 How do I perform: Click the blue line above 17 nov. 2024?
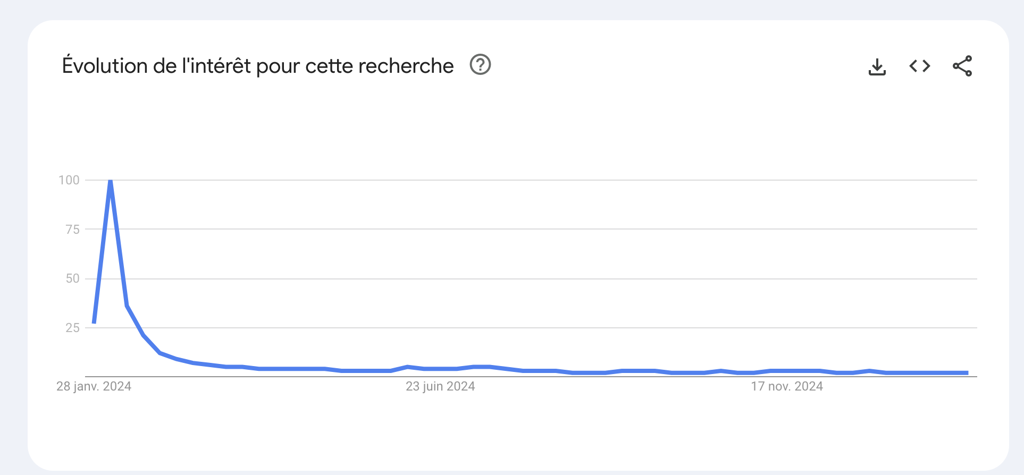787,371
